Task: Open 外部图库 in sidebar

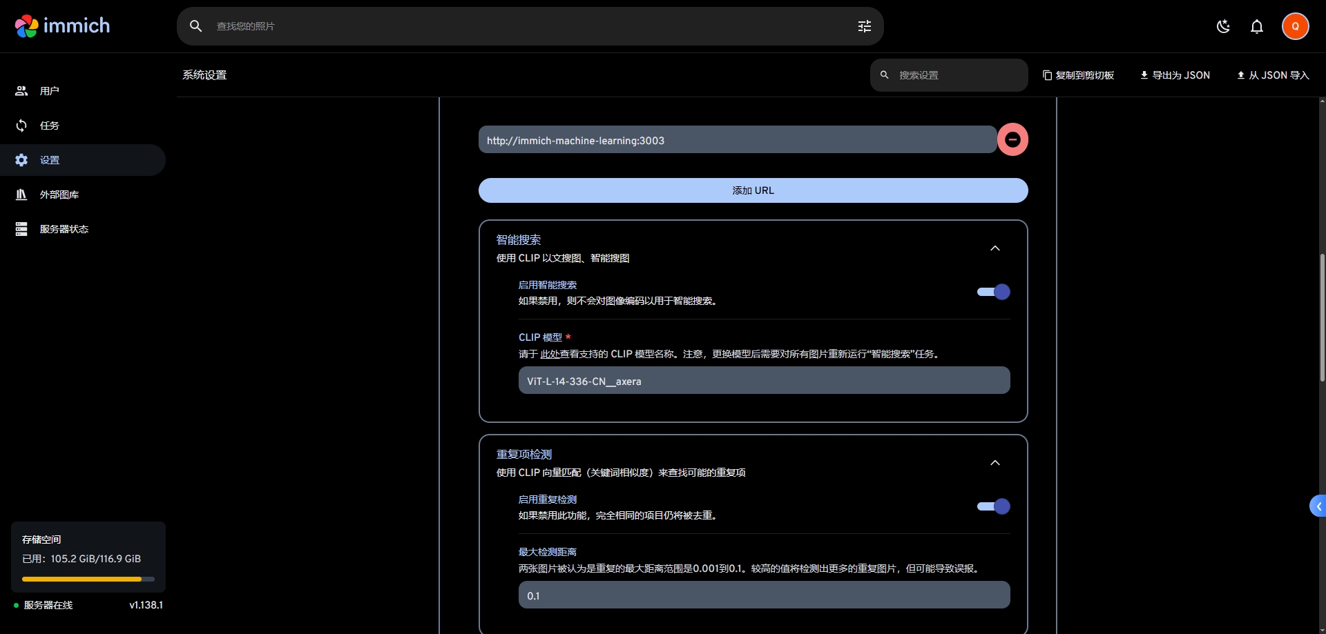Action: 59,195
